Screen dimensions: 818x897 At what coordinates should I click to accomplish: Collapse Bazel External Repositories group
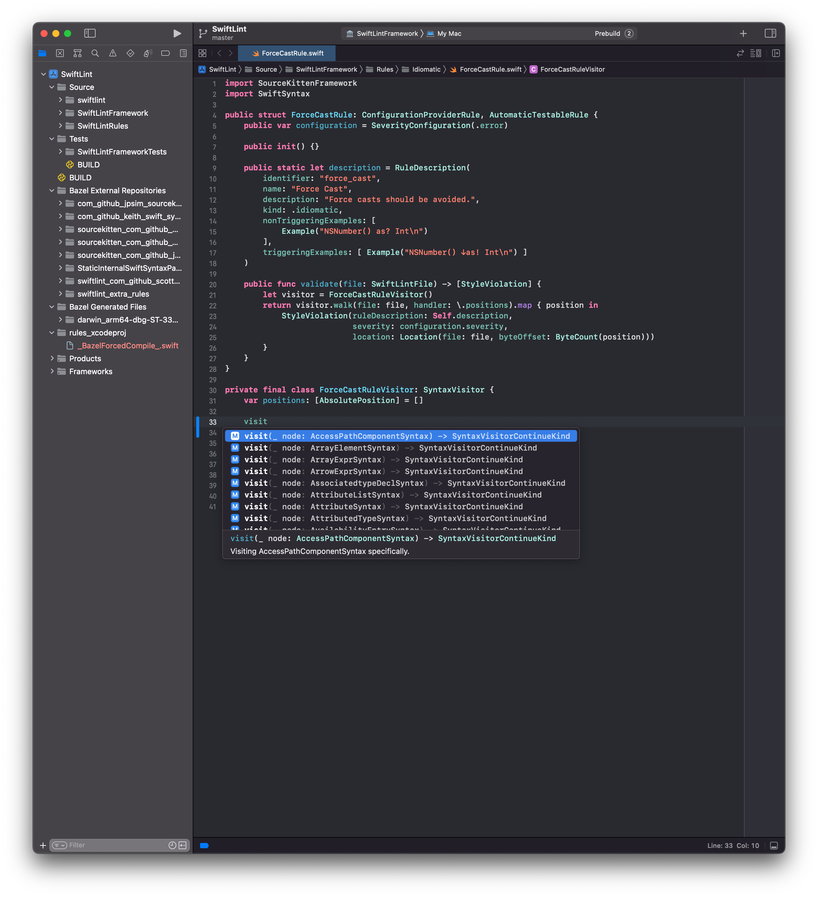click(52, 190)
